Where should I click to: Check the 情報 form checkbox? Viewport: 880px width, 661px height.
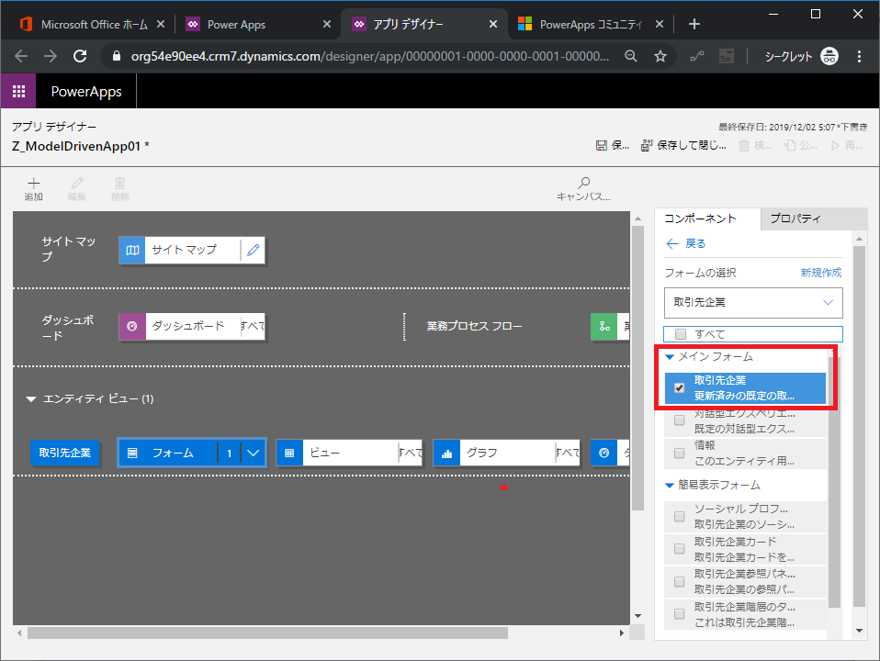coord(680,453)
